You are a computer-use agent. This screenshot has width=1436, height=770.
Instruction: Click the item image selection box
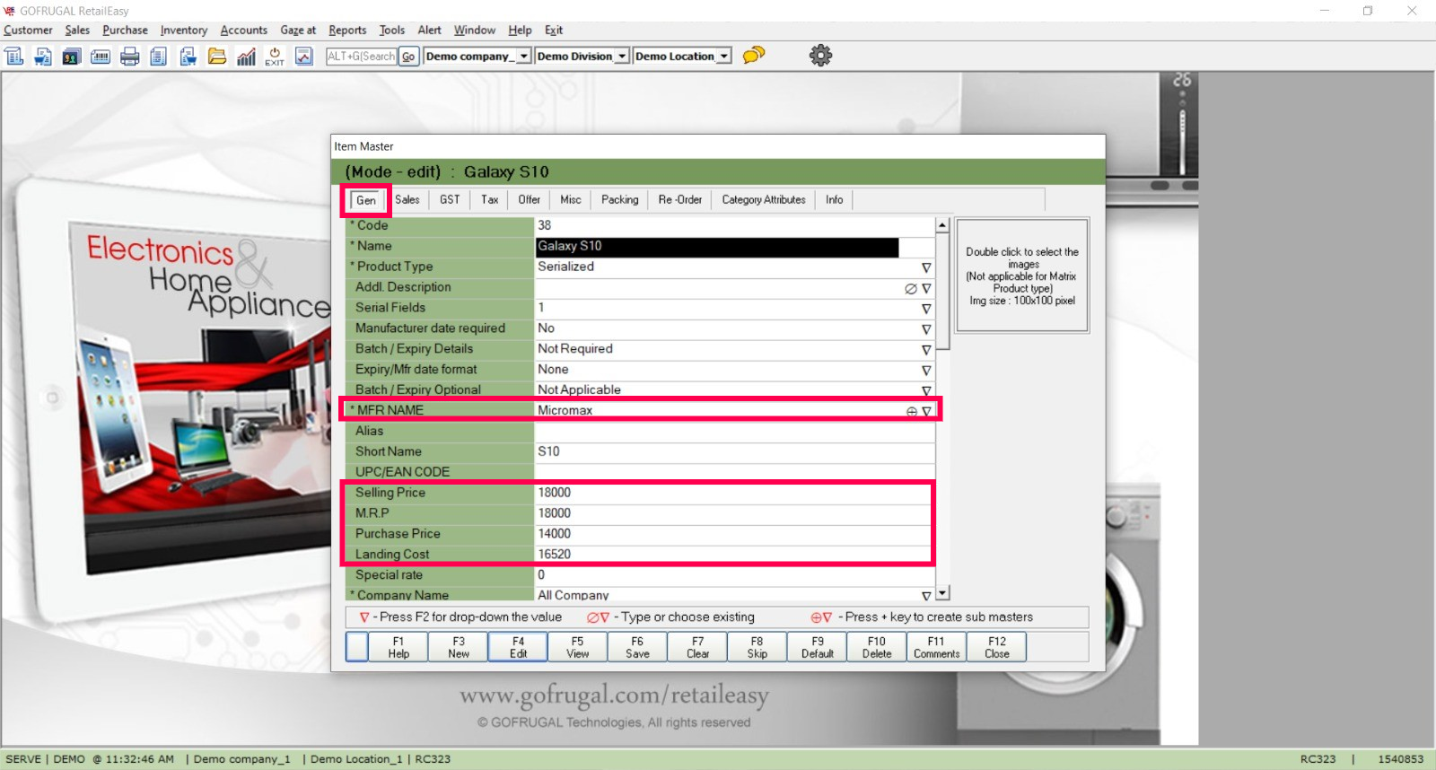click(1022, 276)
